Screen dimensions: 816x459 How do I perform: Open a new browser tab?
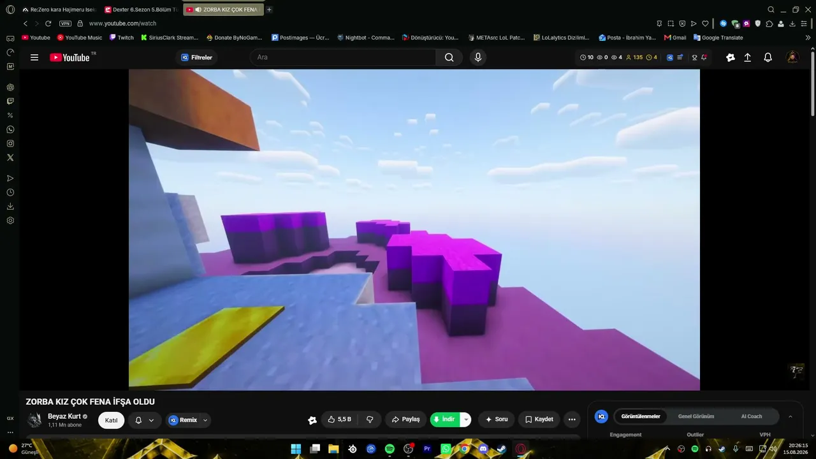269,10
